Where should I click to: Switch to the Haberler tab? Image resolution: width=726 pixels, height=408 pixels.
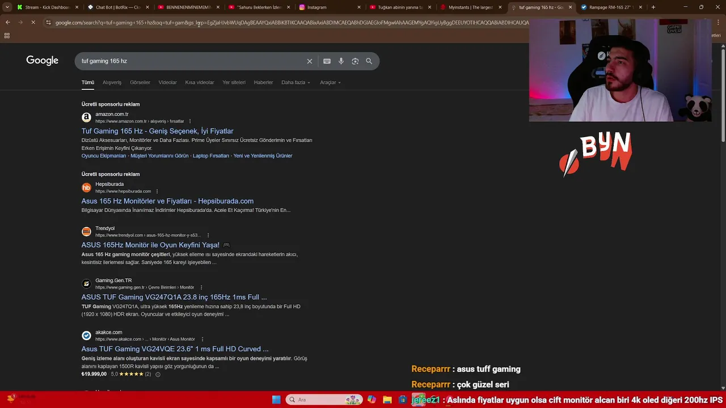[x=263, y=83]
